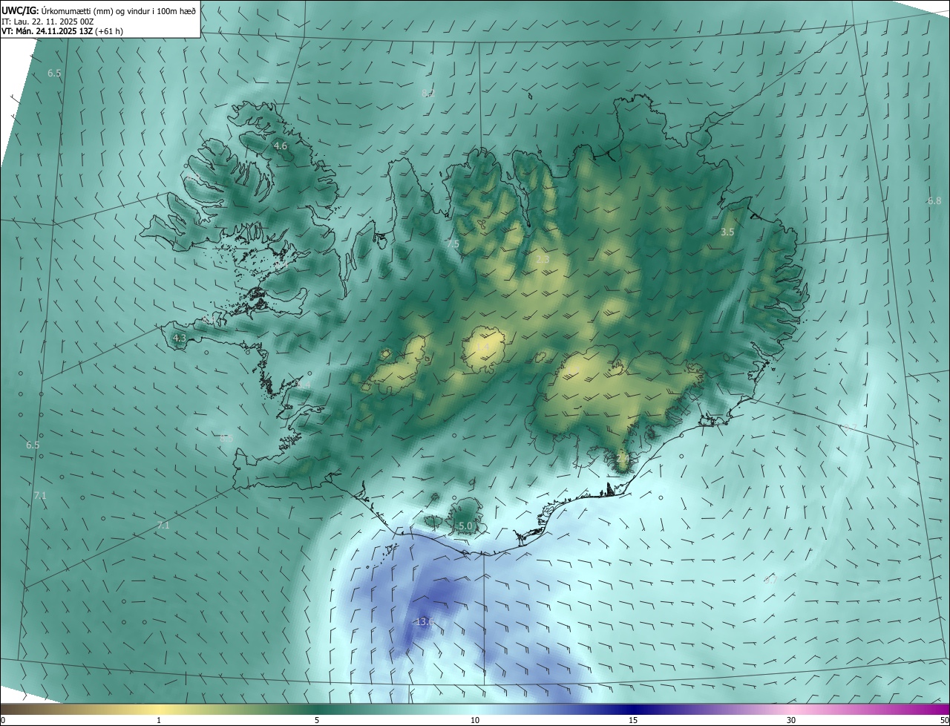The height and width of the screenshot is (726, 950).
Task: Click the 7.5 value on the map
Action: (x=453, y=243)
